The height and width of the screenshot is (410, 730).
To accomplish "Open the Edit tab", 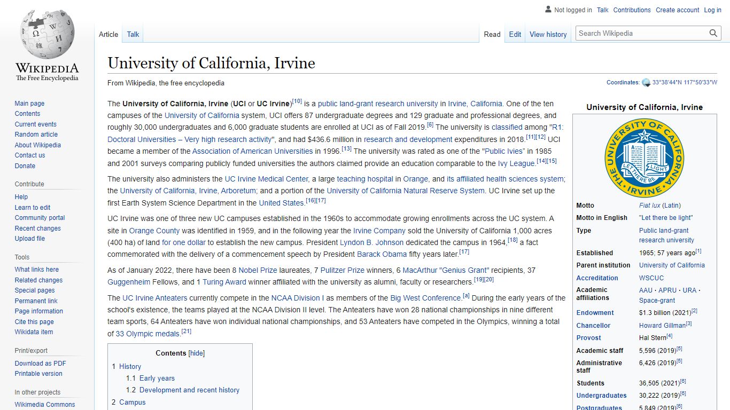I will (x=515, y=34).
